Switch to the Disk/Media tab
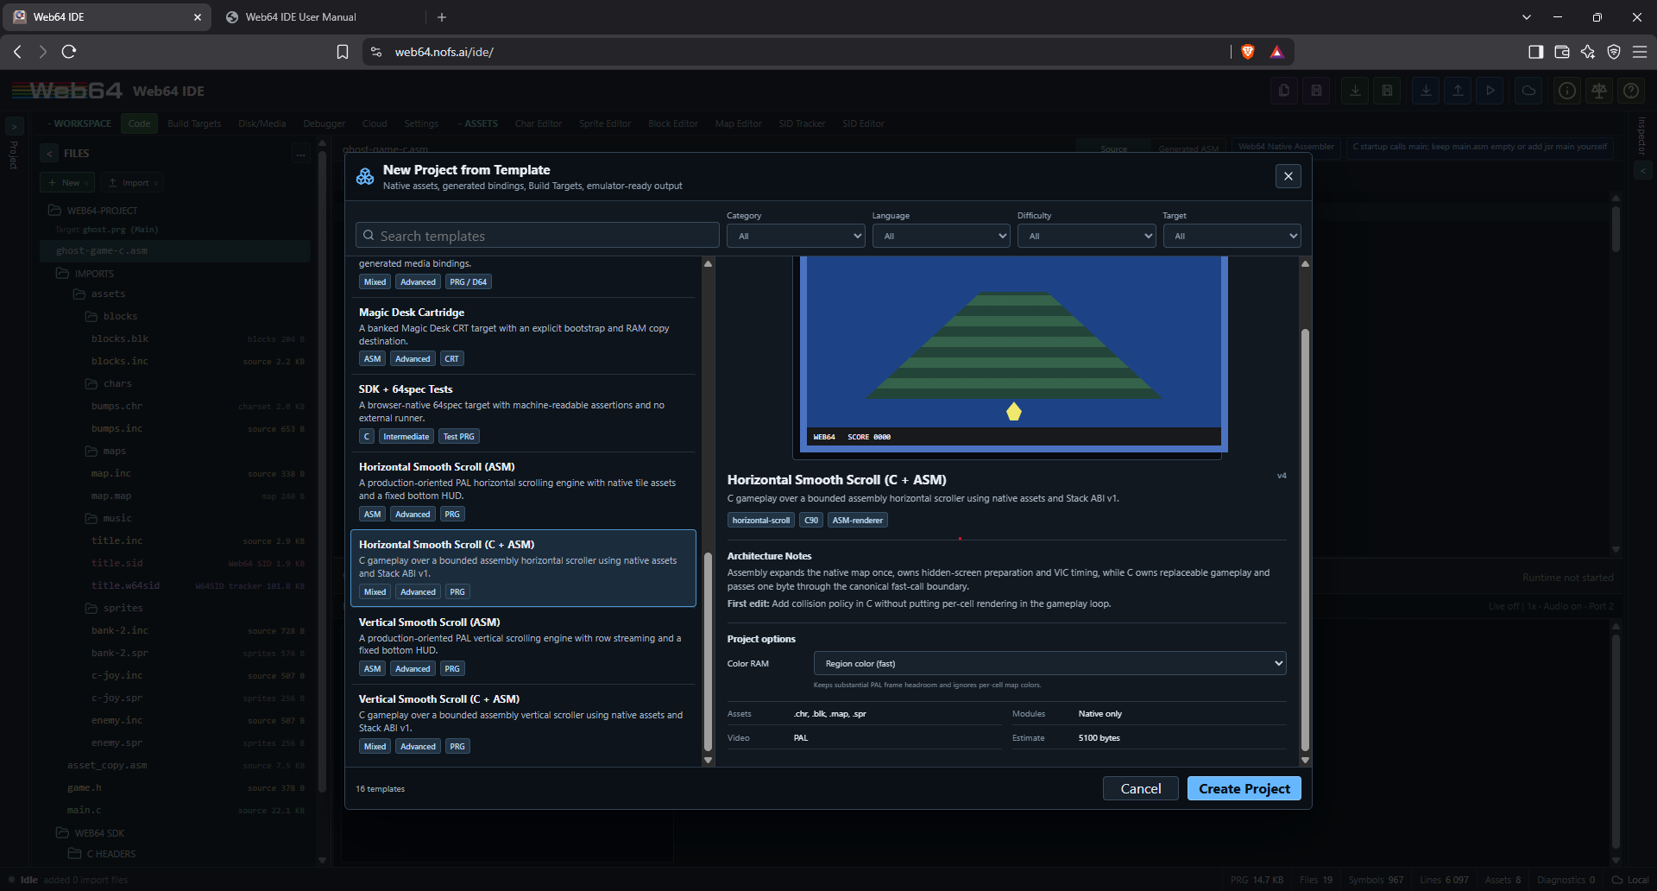The height and width of the screenshot is (891, 1657). tap(261, 123)
